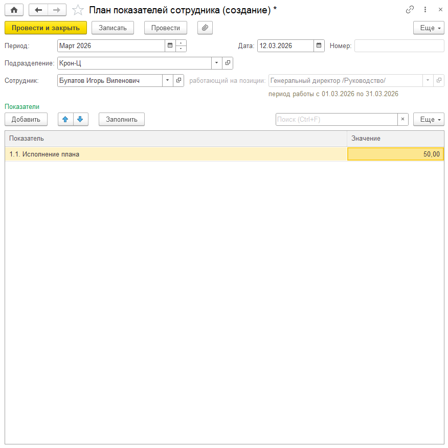The image size is (448, 448).
Task: Open the calendar for the Дата field
Action: click(x=319, y=46)
